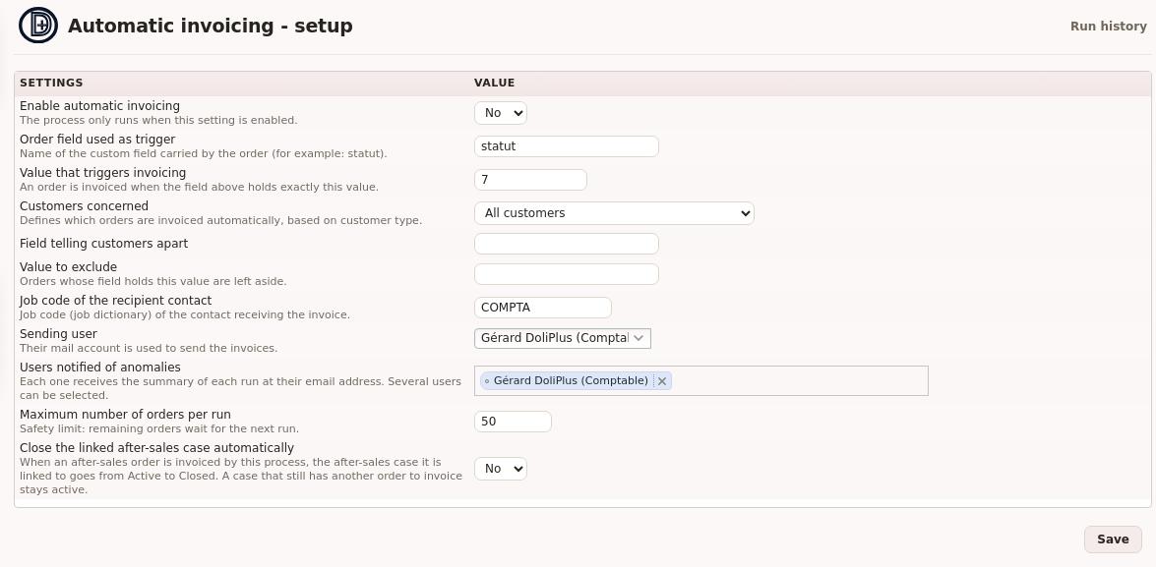Screen dimensions: 1156x567
Task: Click the Field telling customers apart input
Action: [x=567, y=244]
